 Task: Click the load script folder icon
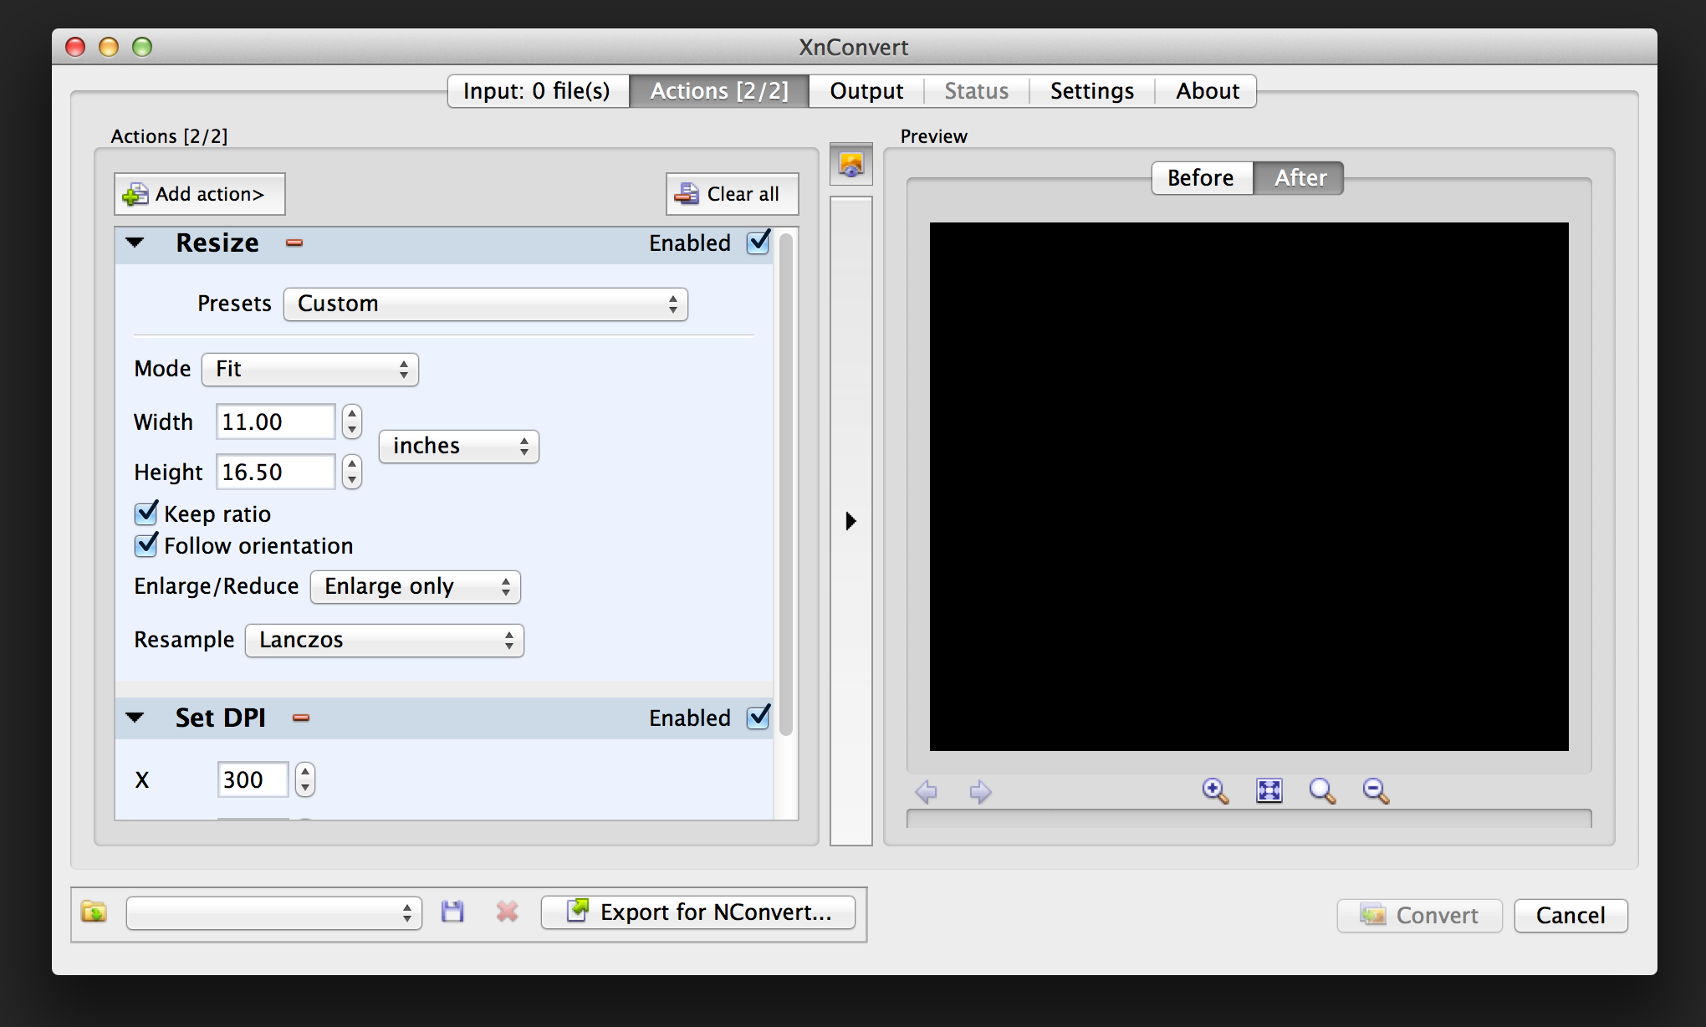coord(94,912)
